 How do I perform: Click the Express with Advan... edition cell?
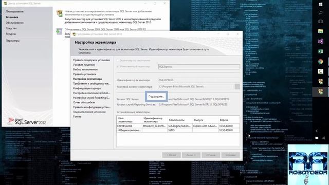pyautogui.click(x=205, y=126)
